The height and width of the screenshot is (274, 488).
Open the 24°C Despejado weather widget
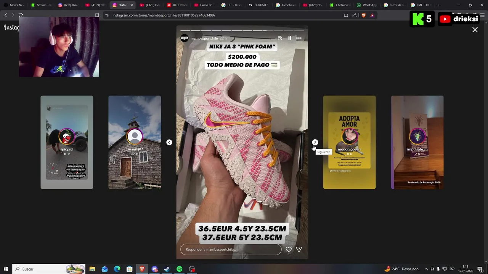pos(401,269)
